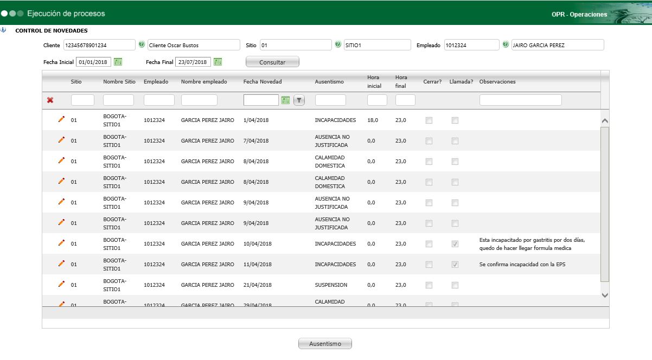652x360 pixels.
Task: Click the green lookup icon next to Empleado
Action: (506, 45)
